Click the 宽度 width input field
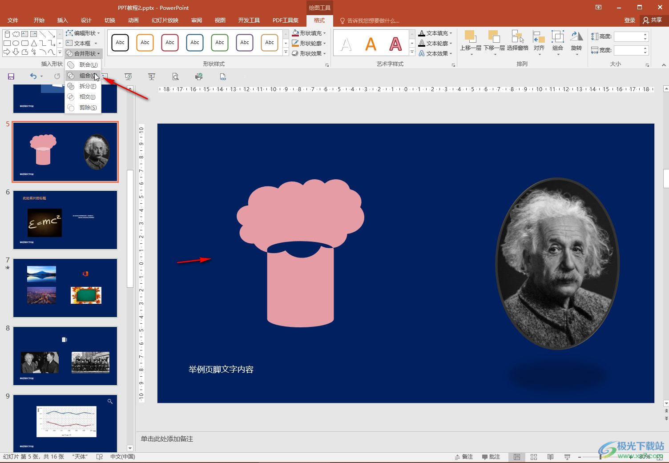Viewport: 669px width, 463px height. tap(628, 50)
